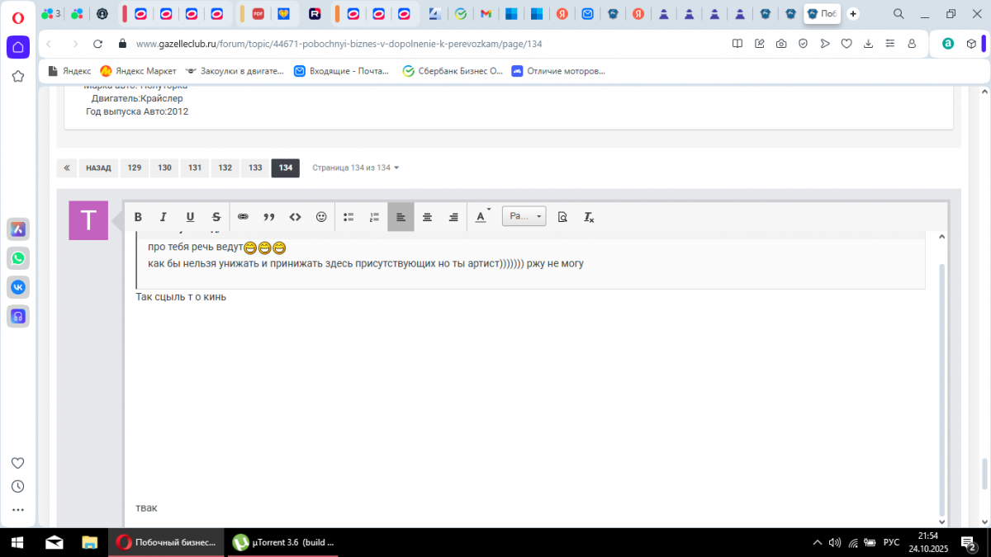
Task: Open a new browser tab
Action: 853,14
